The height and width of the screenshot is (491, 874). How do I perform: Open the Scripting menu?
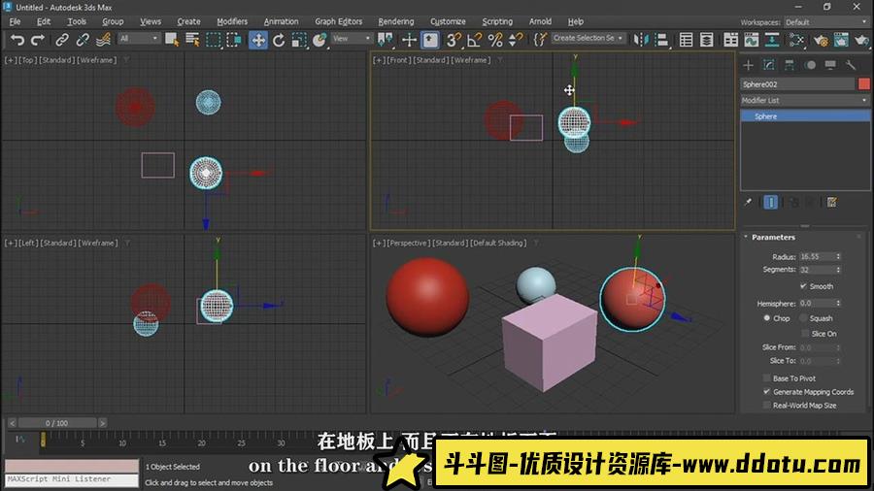[497, 21]
